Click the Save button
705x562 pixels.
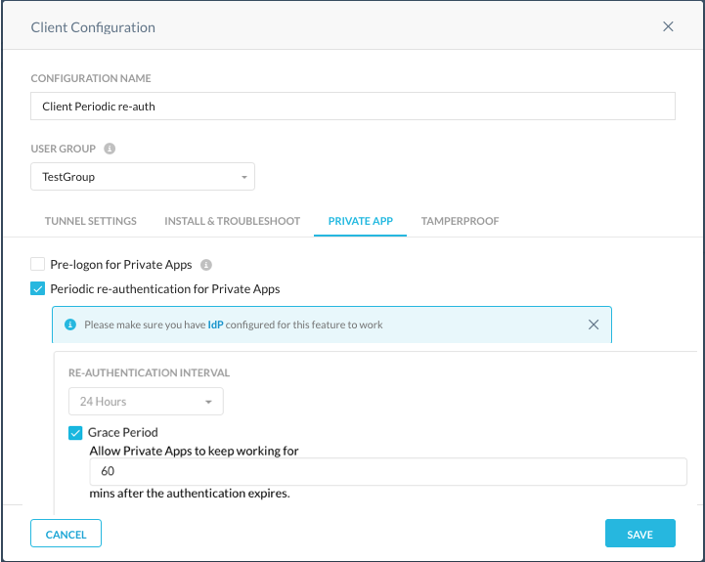pyautogui.click(x=639, y=534)
